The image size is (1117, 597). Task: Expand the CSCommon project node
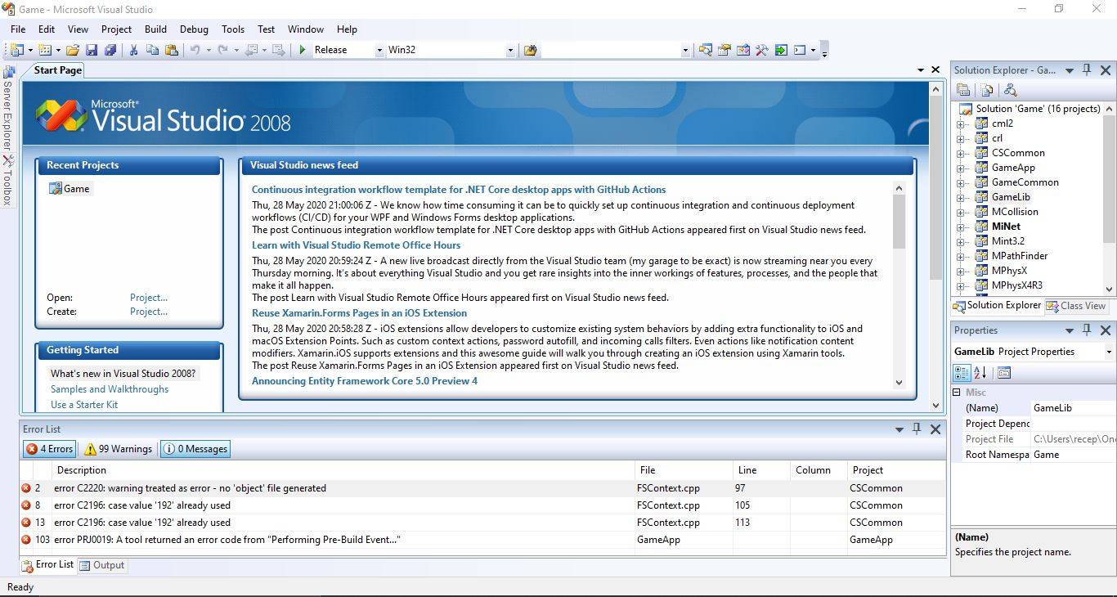click(961, 154)
